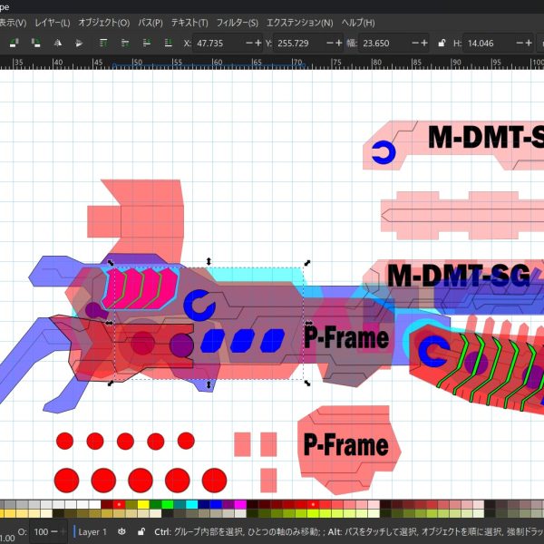Click top-left corner scale handle

click(111, 263)
